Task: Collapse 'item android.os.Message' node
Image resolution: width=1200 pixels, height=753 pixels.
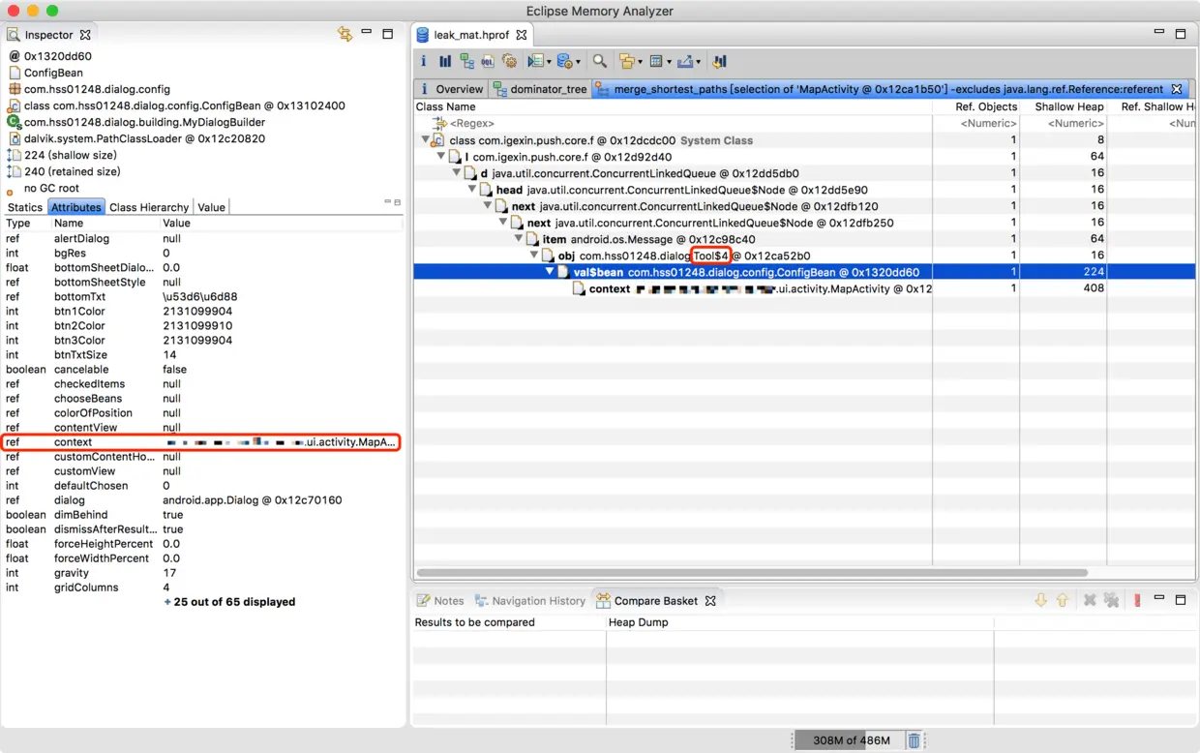Action: pos(519,239)
